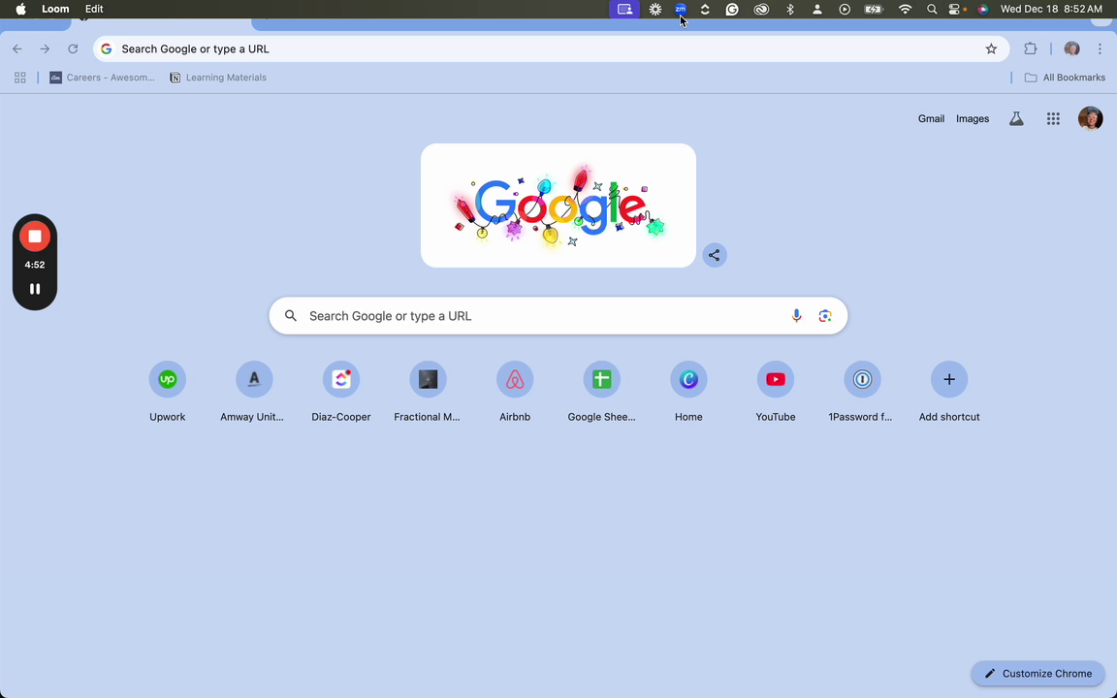
Task: Start voice search with the microphone
Action: [x=796, y=315]
